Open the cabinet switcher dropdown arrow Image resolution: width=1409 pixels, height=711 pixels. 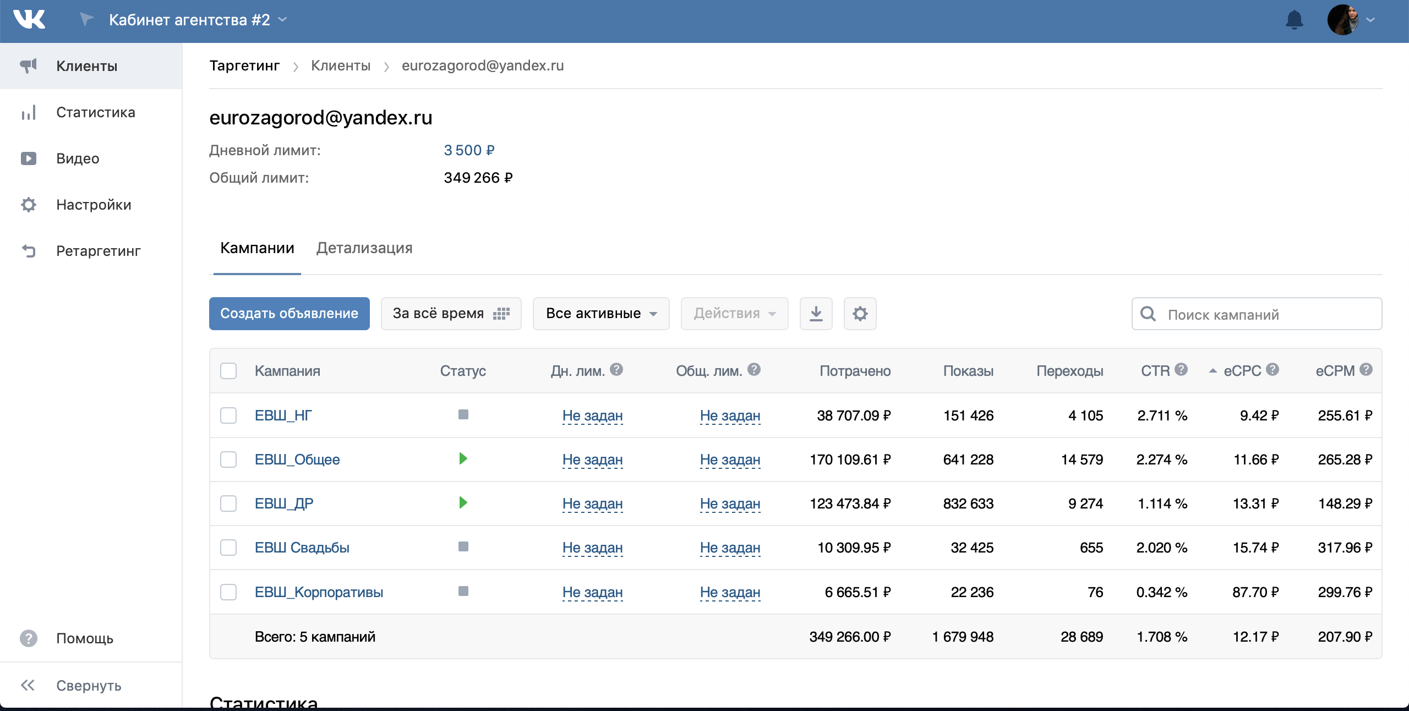pyautogui.click(x=283, y=20)
